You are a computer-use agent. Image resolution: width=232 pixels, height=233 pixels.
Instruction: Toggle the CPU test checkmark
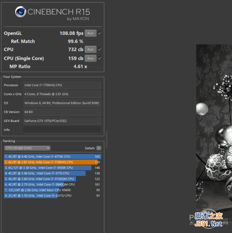(x=100, y=49)
